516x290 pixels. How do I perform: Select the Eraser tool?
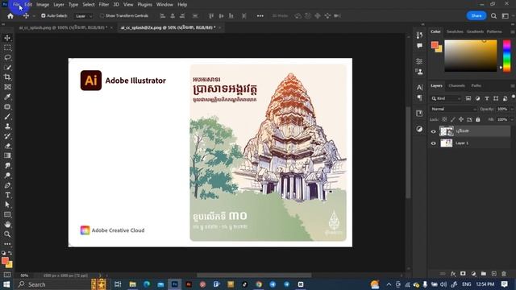pyautogui.click(x=7, y=146)
